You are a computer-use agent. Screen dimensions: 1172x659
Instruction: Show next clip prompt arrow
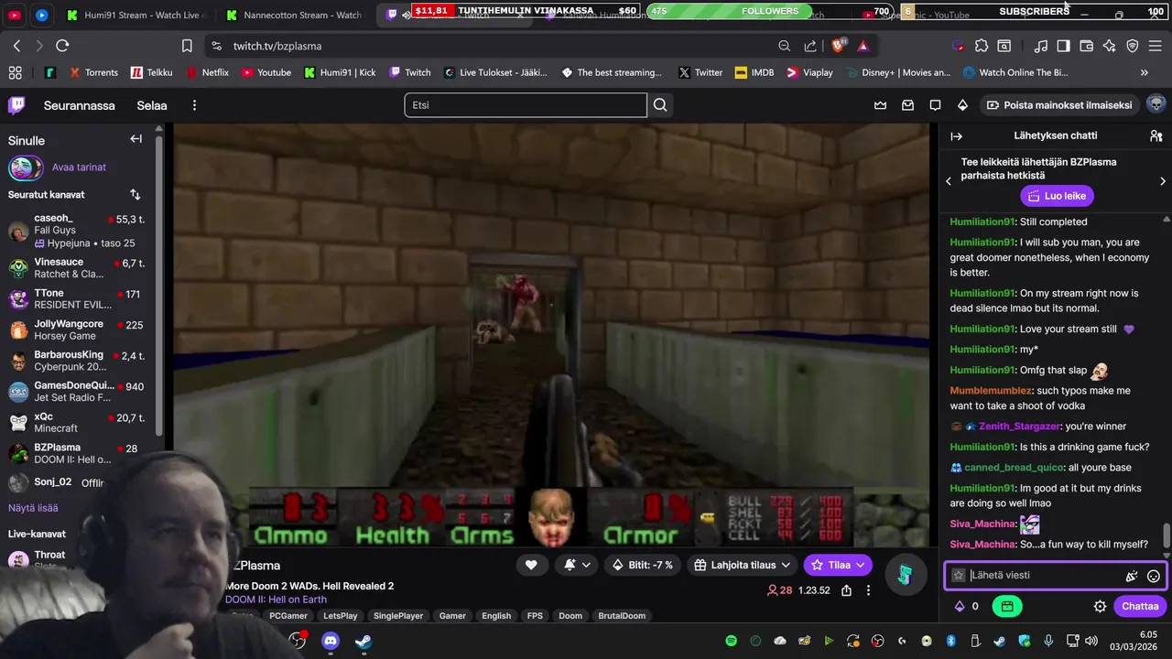[1163, 180]
